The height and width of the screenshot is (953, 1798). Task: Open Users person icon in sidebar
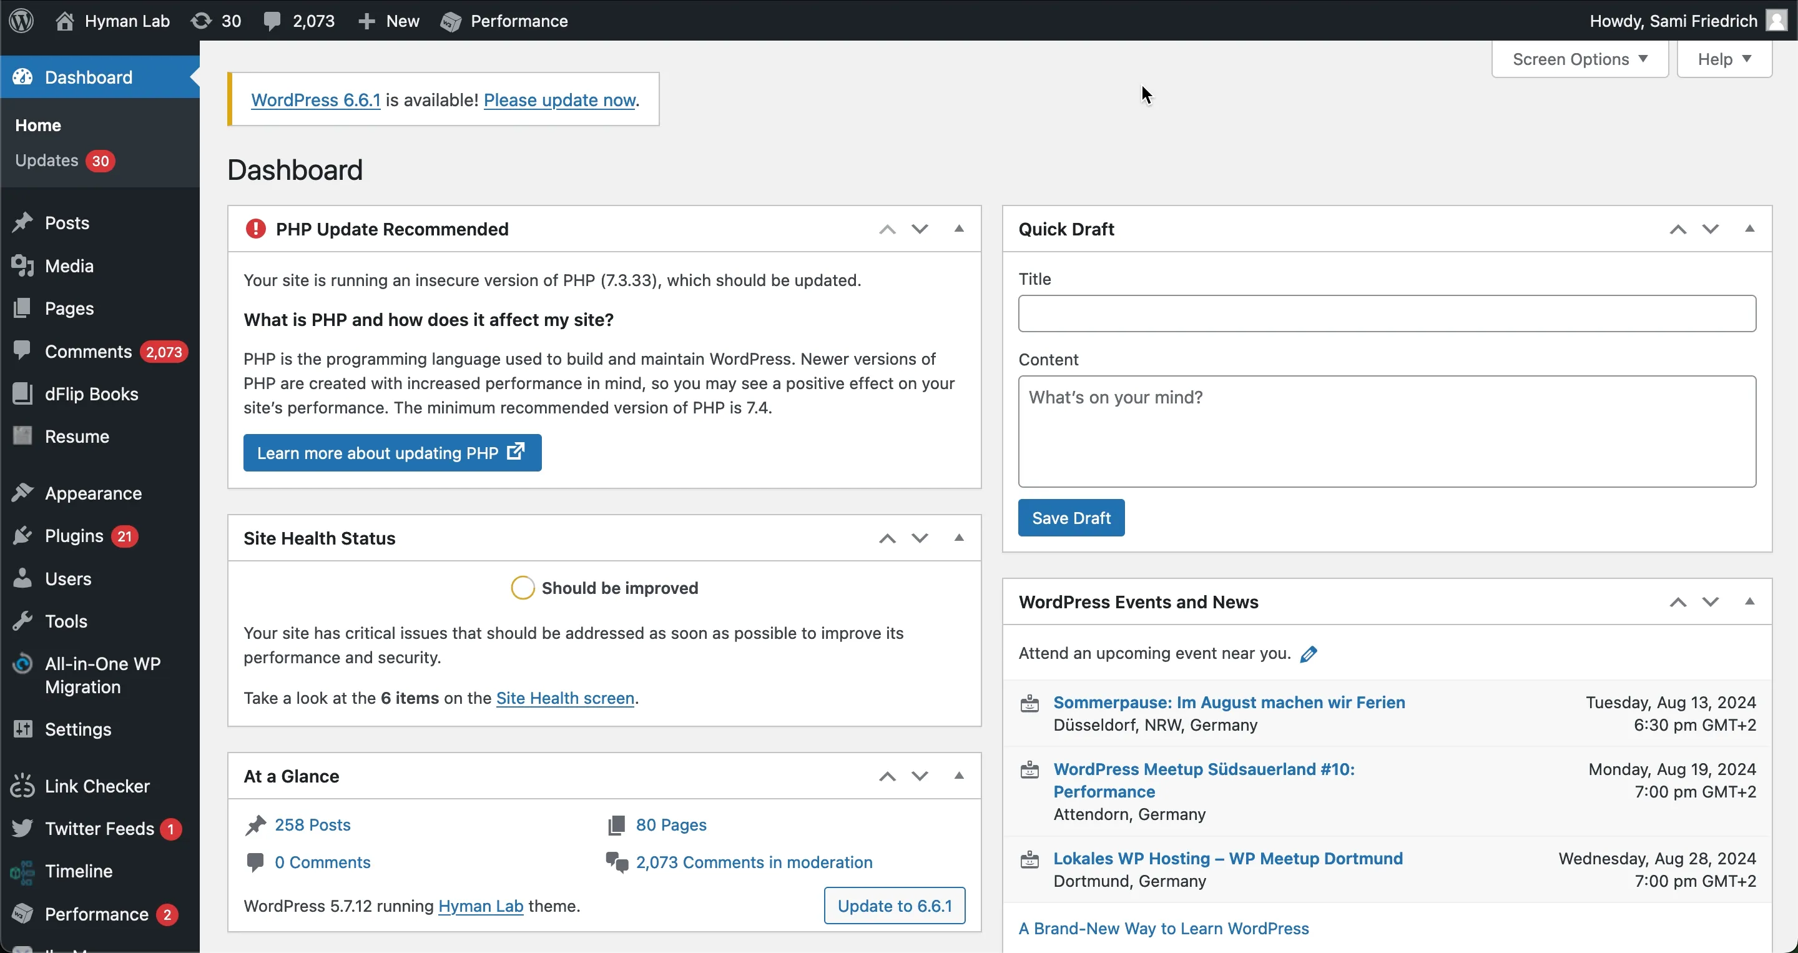pos(22,578)
